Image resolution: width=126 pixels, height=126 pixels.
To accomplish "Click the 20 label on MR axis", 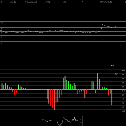I will (x=123, y=87).
